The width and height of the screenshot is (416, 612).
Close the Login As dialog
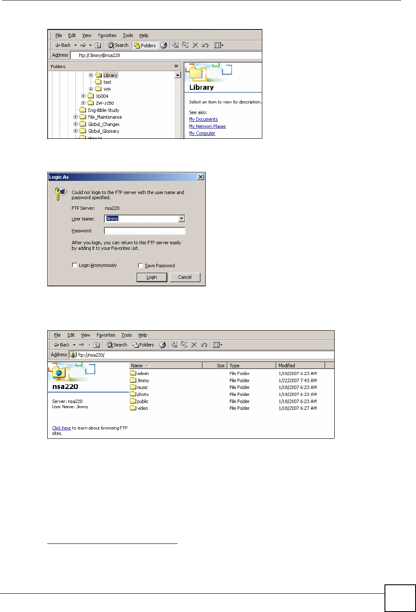click(x=201, y=177)
